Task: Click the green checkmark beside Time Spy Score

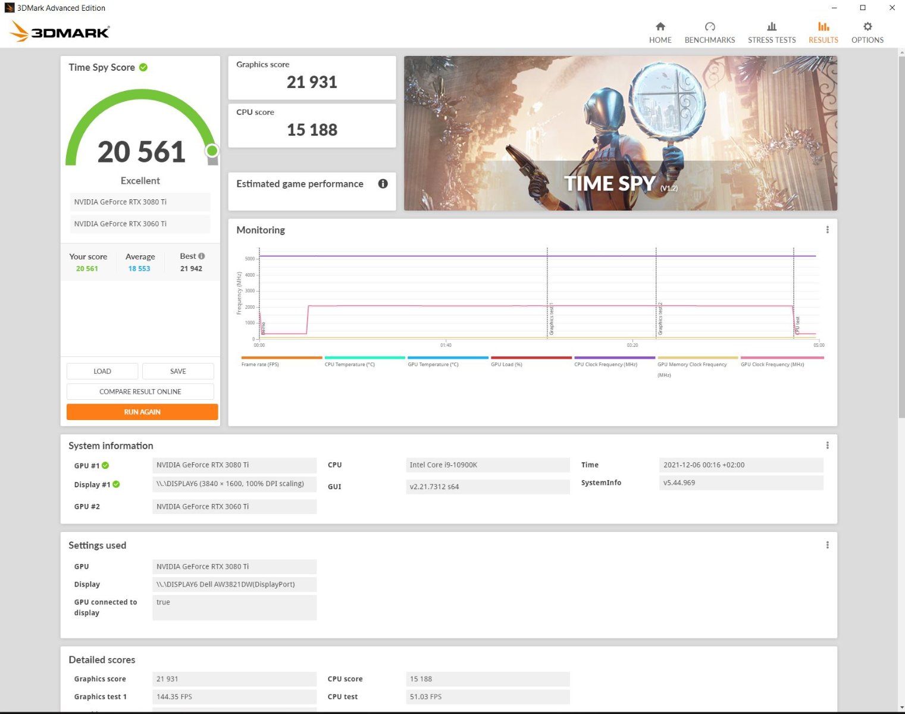Action: tap(143, 67)
